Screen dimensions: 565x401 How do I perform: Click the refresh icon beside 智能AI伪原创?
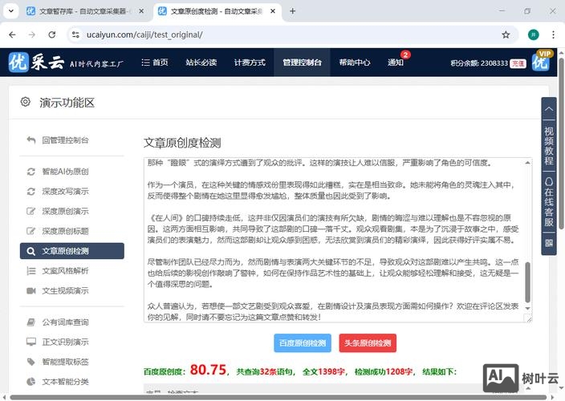(x=31, y=172)
